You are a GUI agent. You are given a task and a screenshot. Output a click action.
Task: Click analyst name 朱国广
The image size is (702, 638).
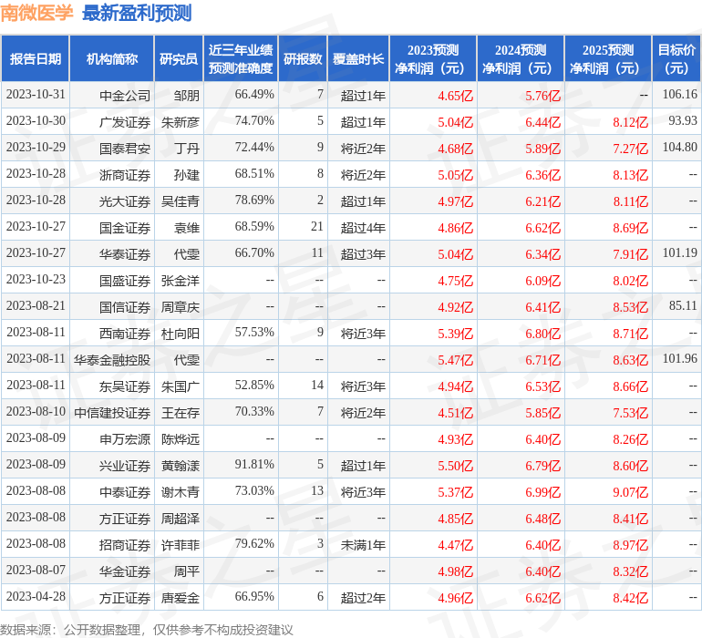(181, 386)
